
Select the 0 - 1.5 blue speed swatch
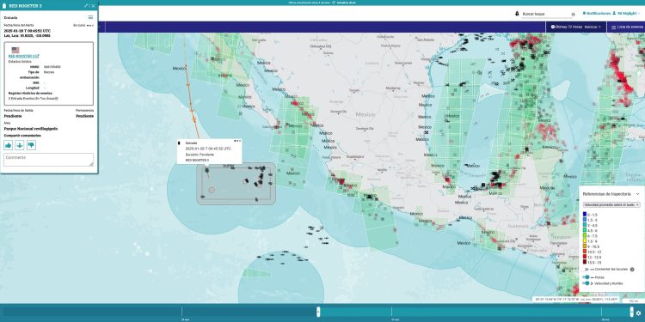point(585,215)
